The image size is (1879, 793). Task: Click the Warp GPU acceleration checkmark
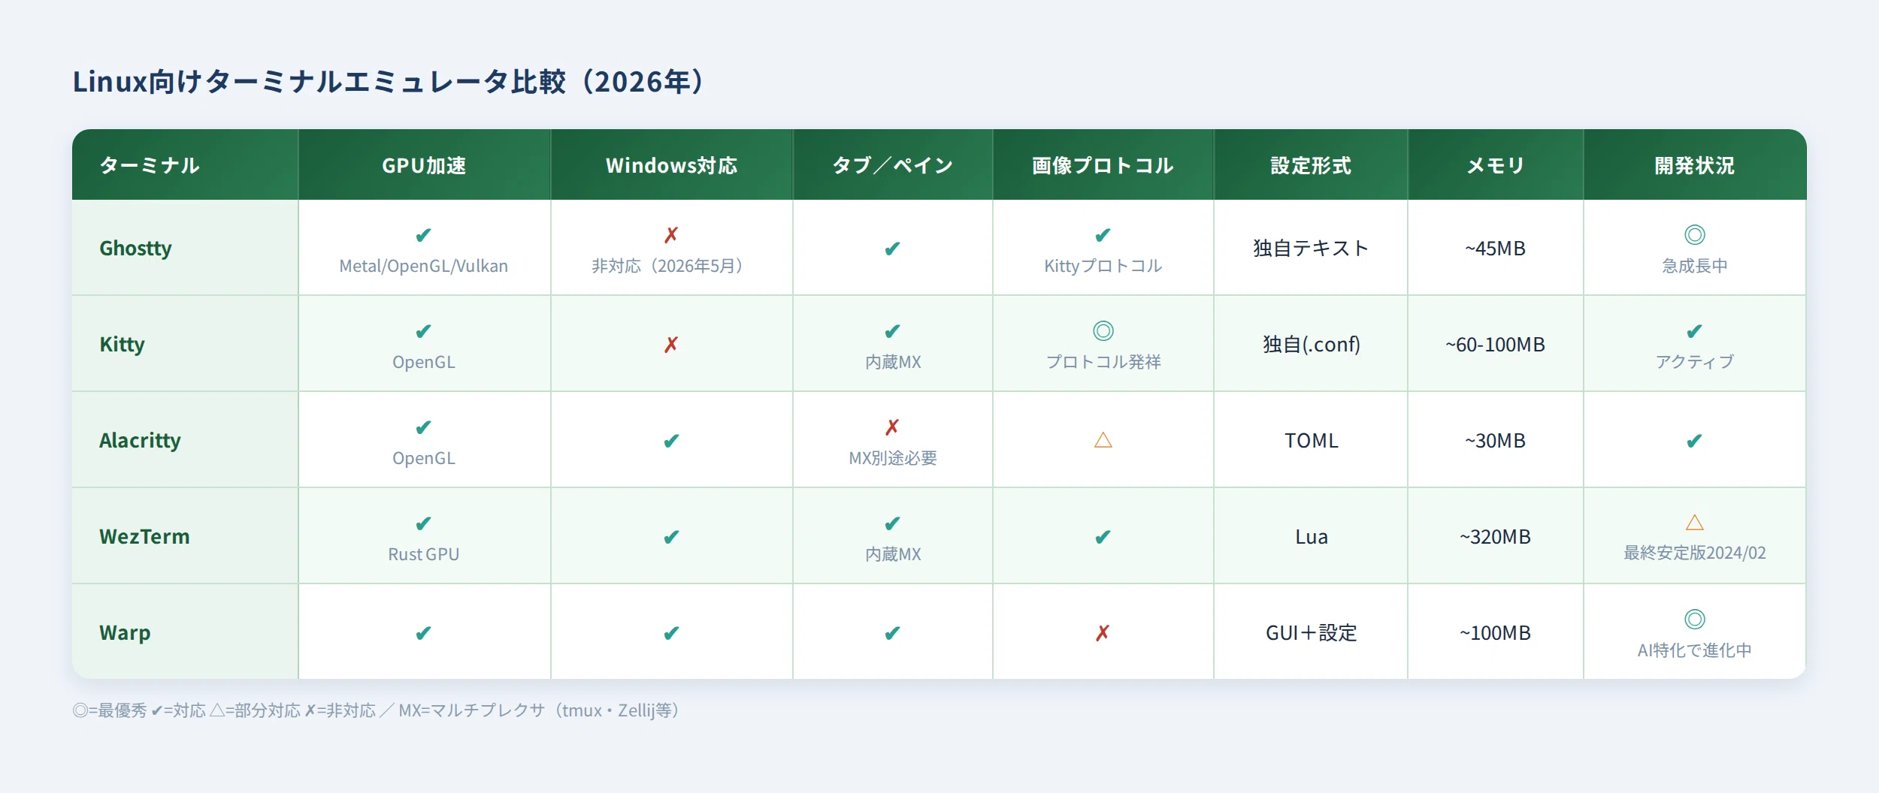424,633
